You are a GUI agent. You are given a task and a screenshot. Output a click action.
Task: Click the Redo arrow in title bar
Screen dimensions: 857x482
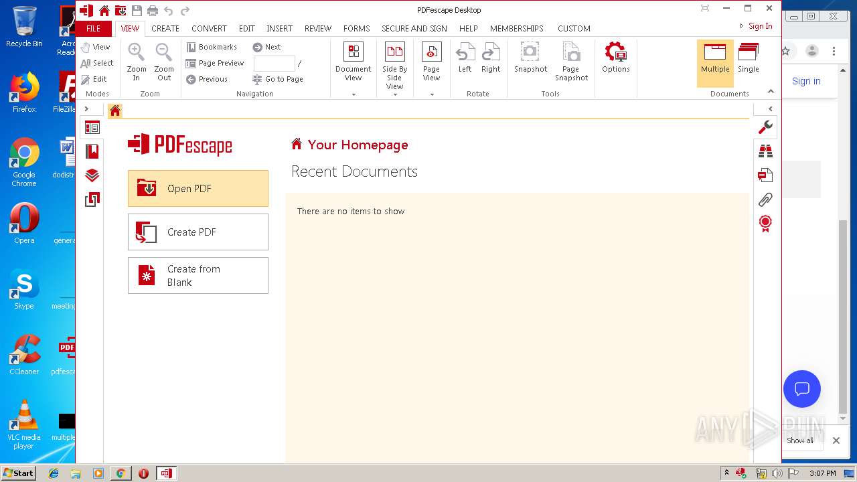[185, 10]
